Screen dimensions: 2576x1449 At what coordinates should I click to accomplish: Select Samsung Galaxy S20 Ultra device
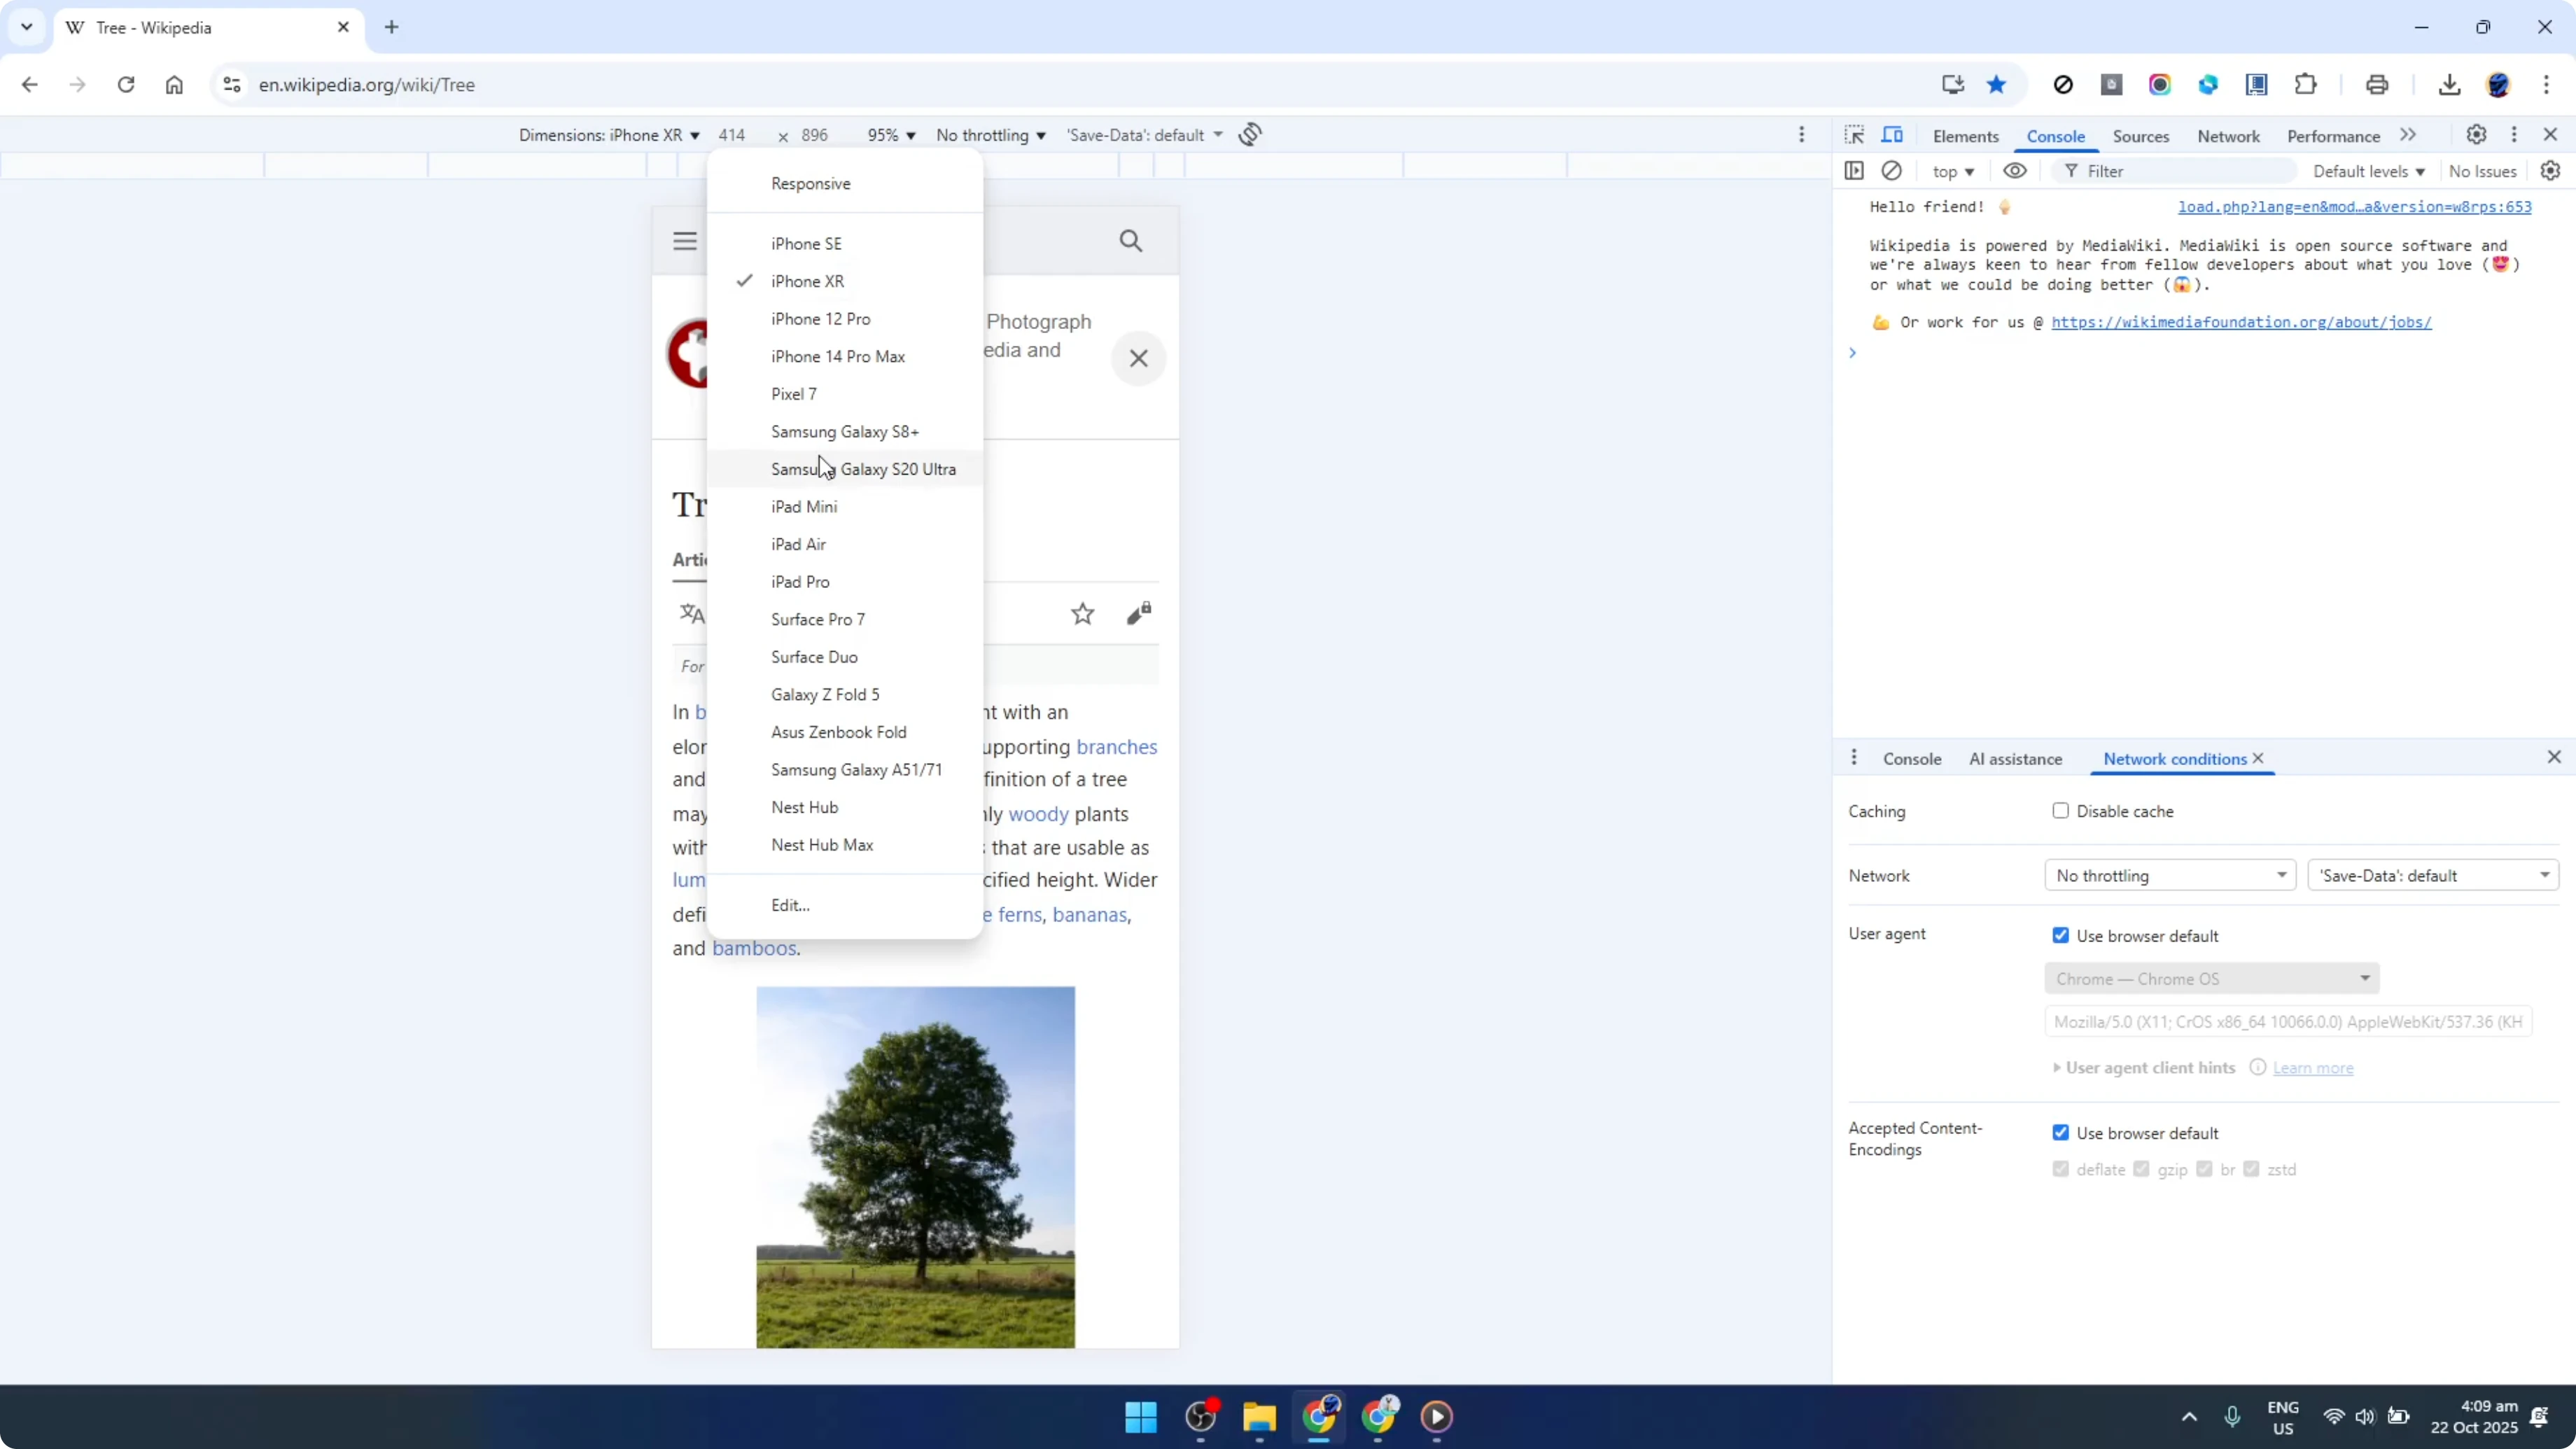(x=862, y=468)
